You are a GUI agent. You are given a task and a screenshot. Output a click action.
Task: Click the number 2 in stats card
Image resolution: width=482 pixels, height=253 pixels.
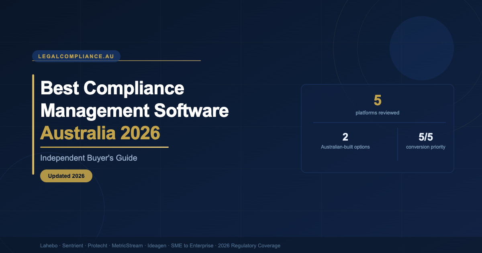pos(345,137)
